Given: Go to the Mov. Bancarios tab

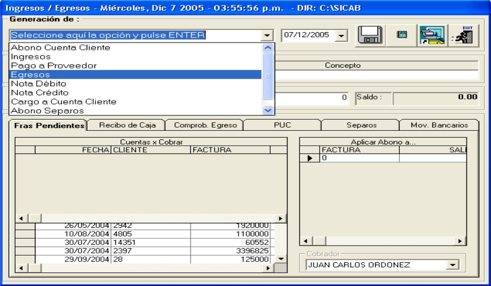Looking at the screenshot, I should point(438,125).
